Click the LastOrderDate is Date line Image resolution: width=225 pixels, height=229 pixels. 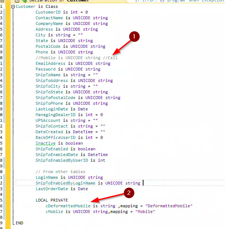62,189
